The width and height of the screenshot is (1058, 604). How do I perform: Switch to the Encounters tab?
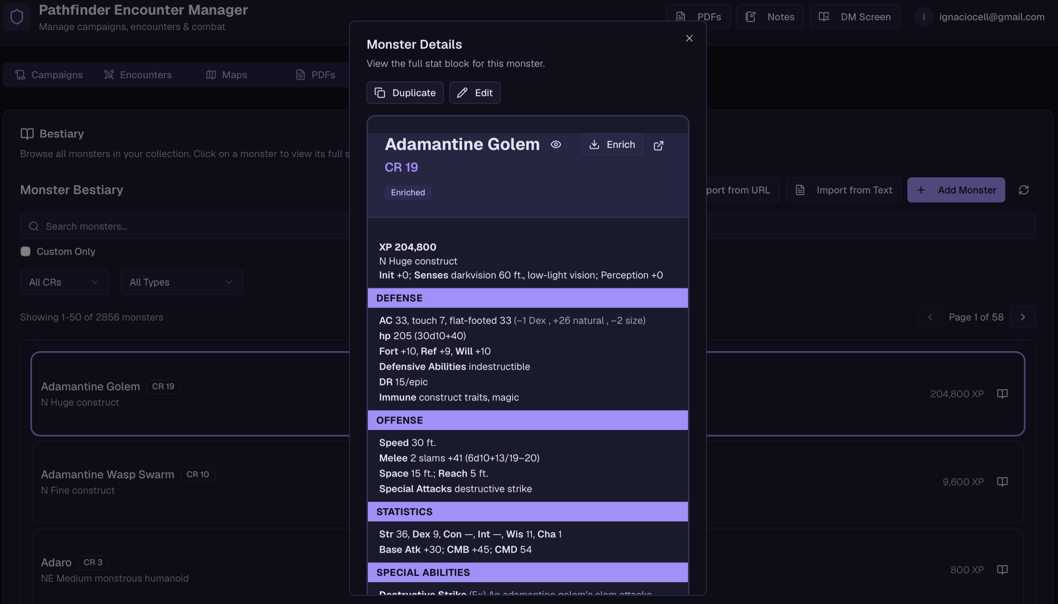(138, 75)
